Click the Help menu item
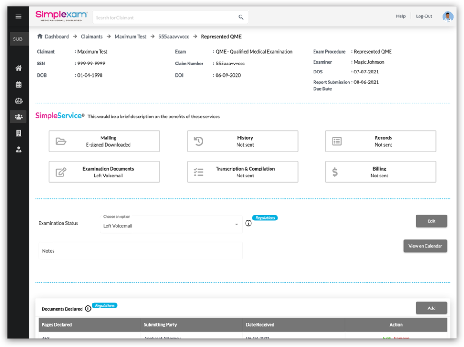 click(x=401, y=16)
